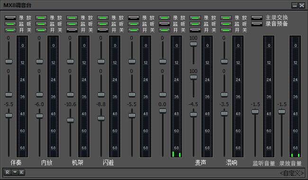Click the 内放 channel name label
308x180 pixels.
click(47, 163)
